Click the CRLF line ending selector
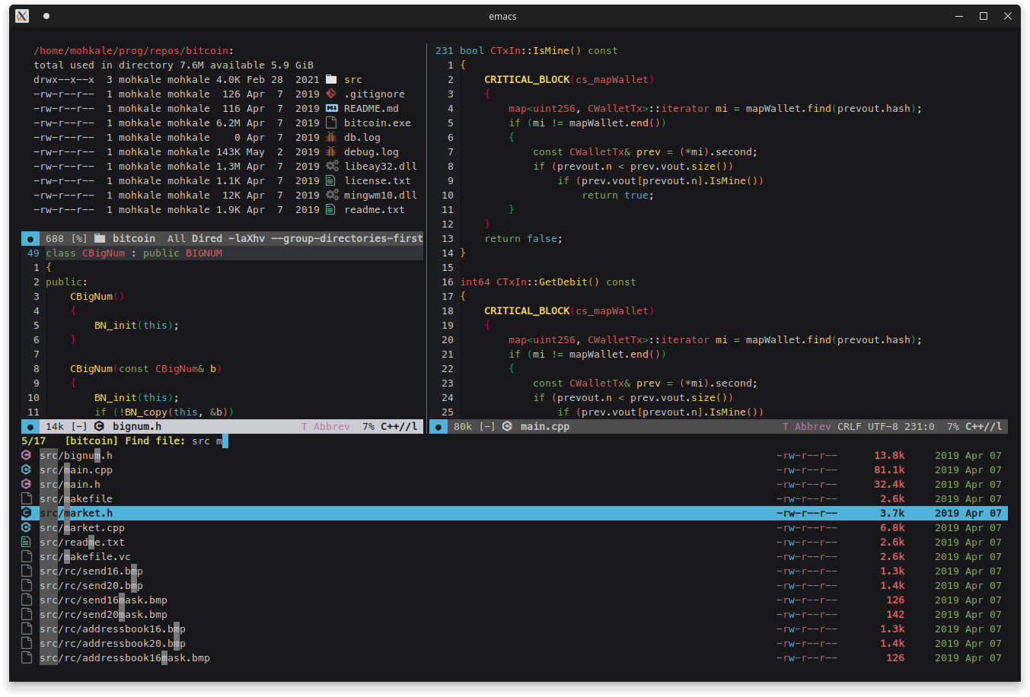The image size is (1030, 697). click(x=849, y=426)
